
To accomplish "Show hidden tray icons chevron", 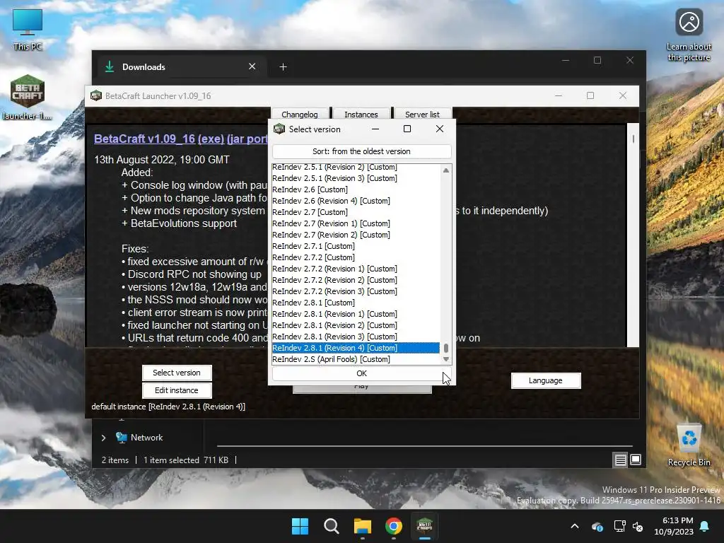I will 575,526.
